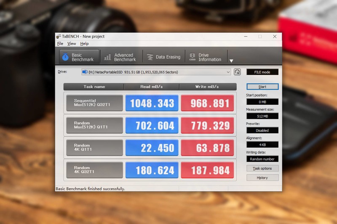Open the Basic Benchmark tab
The height and width of the screenshot is (224, 337).
tap(79, 57)
